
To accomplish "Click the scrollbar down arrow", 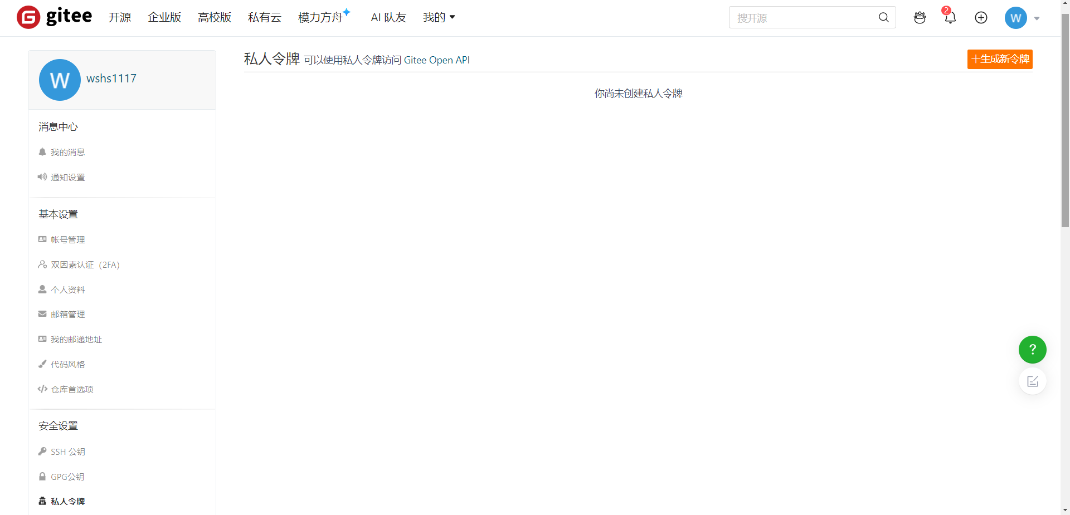I will (1065, 509).
